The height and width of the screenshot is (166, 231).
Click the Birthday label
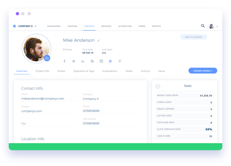click(68, 49)
